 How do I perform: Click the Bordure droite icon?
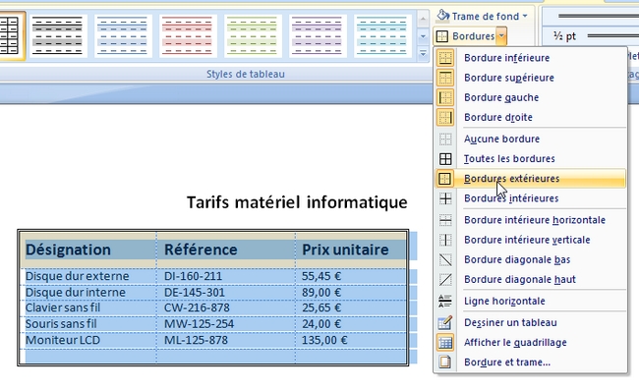click(x=445, y=118)
